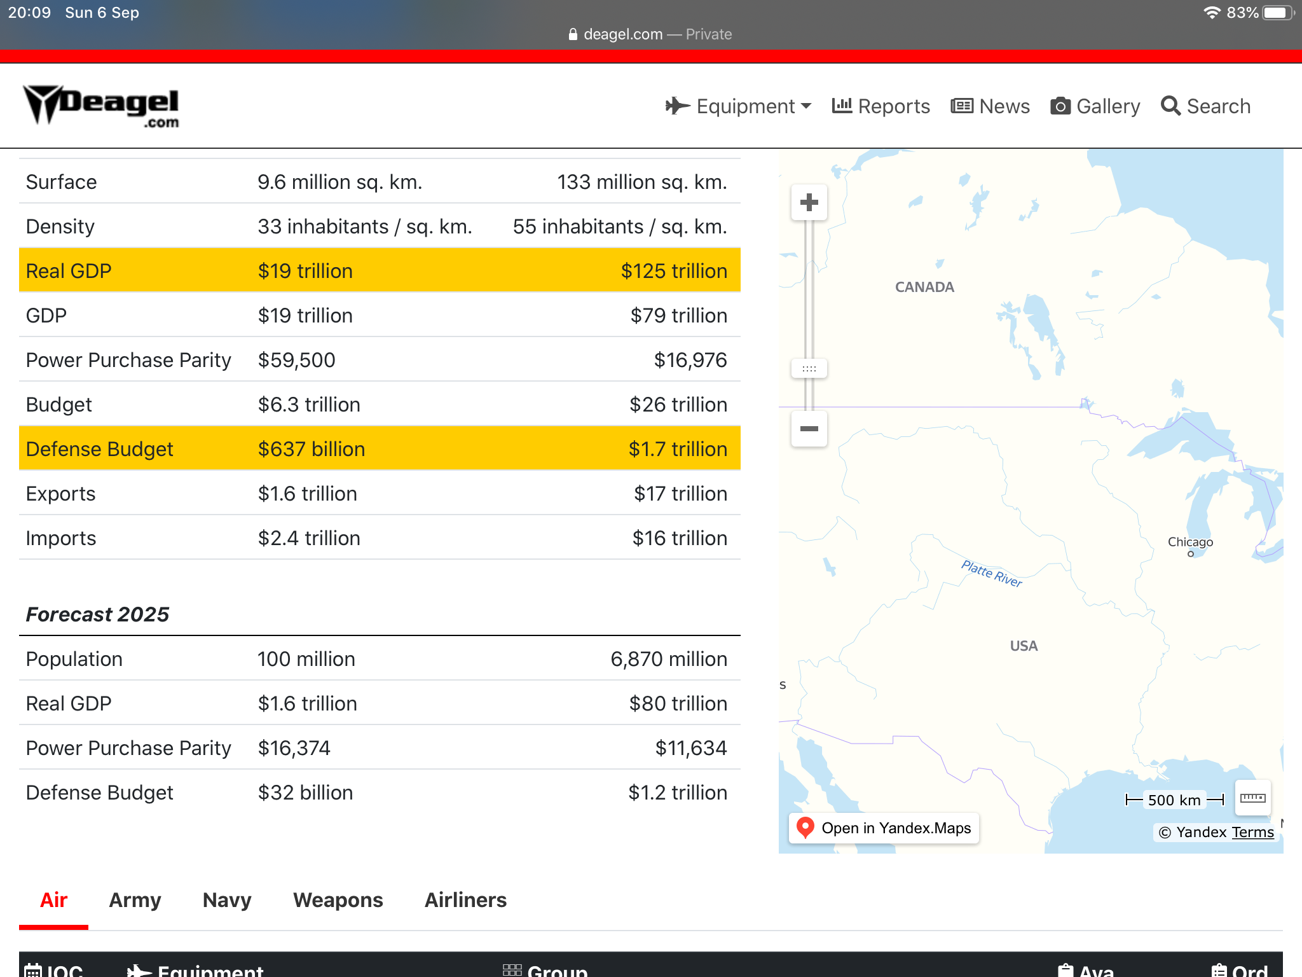This screenshot has width=1302, height=977.
Task: Click the map zoom slider handle
Action: pyautogui.click(x=809, y=369)
